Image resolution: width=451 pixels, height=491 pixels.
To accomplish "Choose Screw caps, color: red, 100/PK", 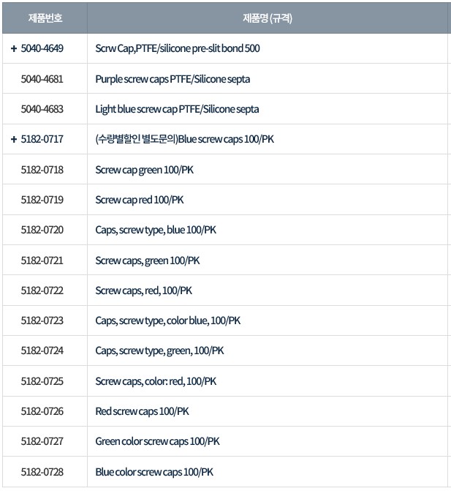I will click(x=156, y=381).
